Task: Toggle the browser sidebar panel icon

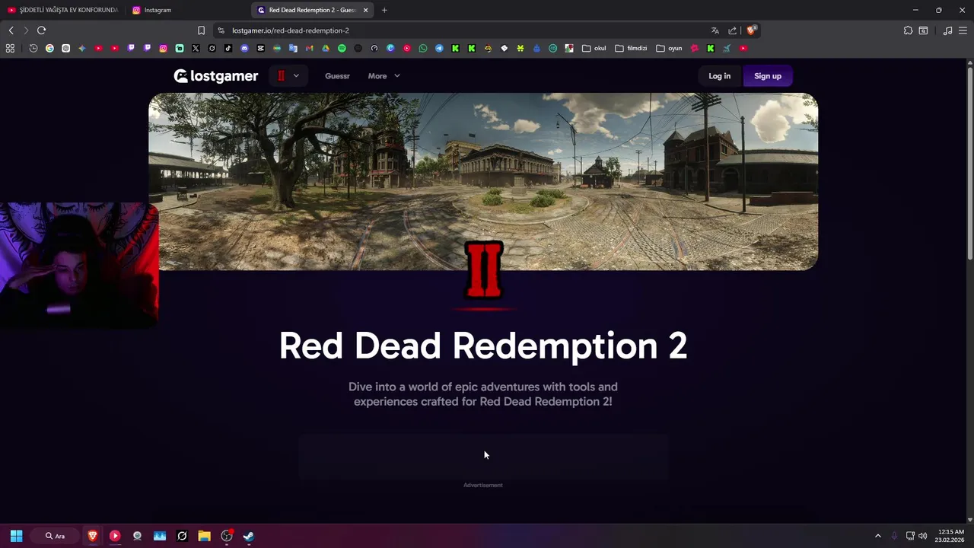Action: (923, 30)
